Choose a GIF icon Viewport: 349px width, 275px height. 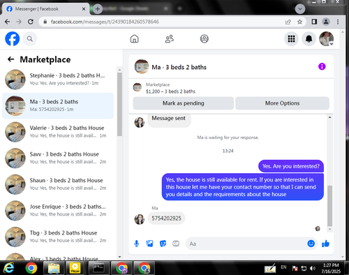[x=176, y=244]
